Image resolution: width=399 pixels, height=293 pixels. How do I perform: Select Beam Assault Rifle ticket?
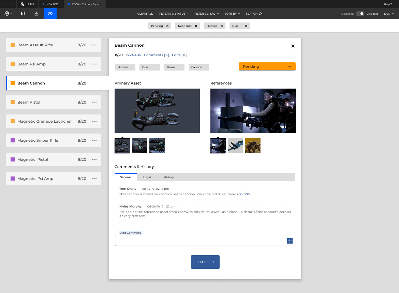coord(54,45)
